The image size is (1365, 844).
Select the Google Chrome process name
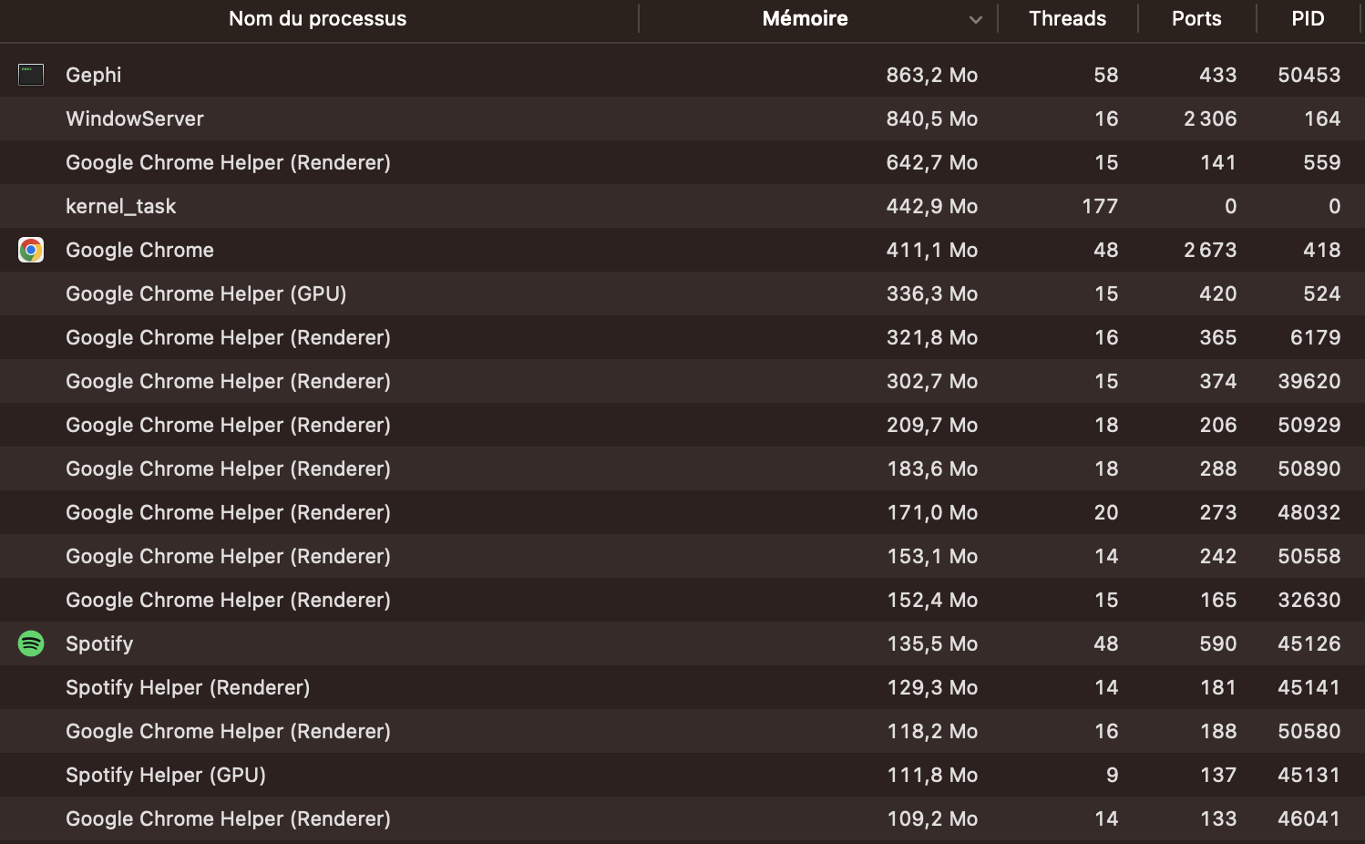[x=139, y=250]
